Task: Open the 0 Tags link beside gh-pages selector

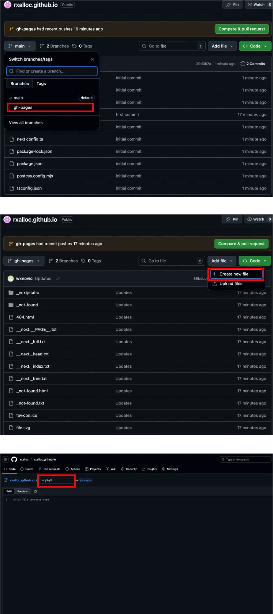Action: [91, 261]
